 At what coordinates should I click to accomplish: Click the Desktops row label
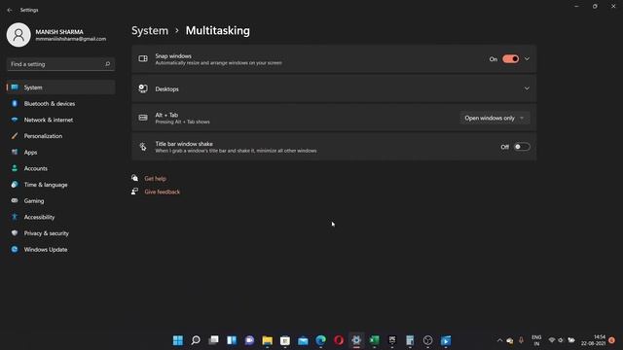tap(166, 89)
